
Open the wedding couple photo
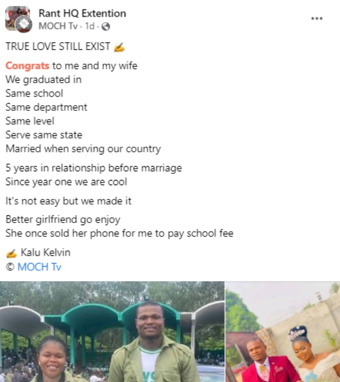pyautogui.click(x=283, y=332)
